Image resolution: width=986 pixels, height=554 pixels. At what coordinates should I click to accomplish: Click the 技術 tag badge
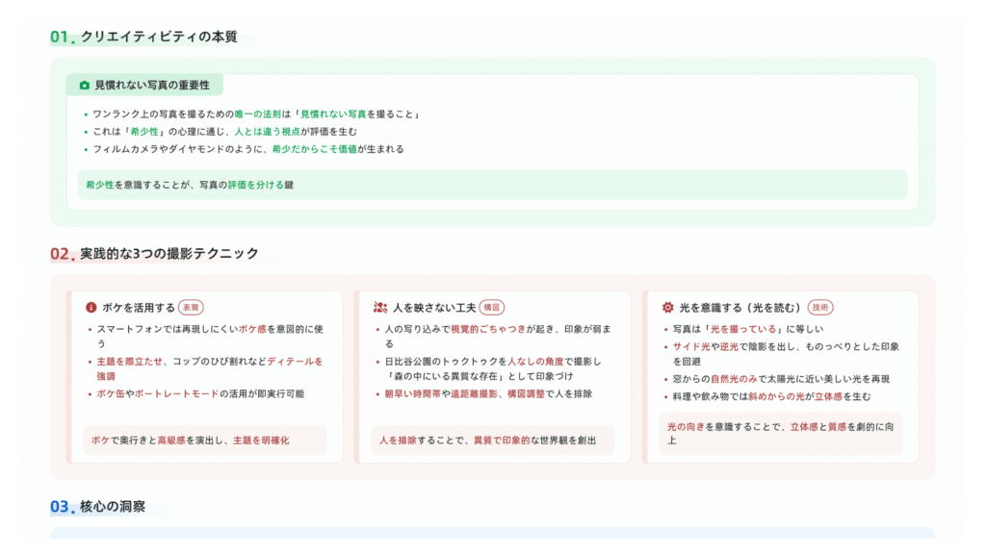[820, 308]
